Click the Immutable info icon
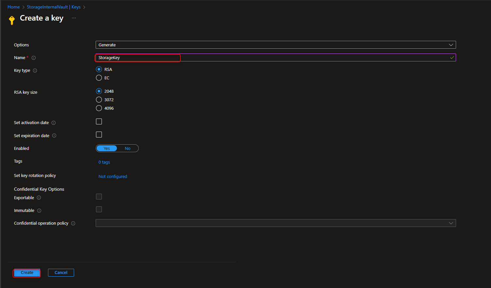The width and height of the screenshot is (491, 288). [x=39, y=210]
